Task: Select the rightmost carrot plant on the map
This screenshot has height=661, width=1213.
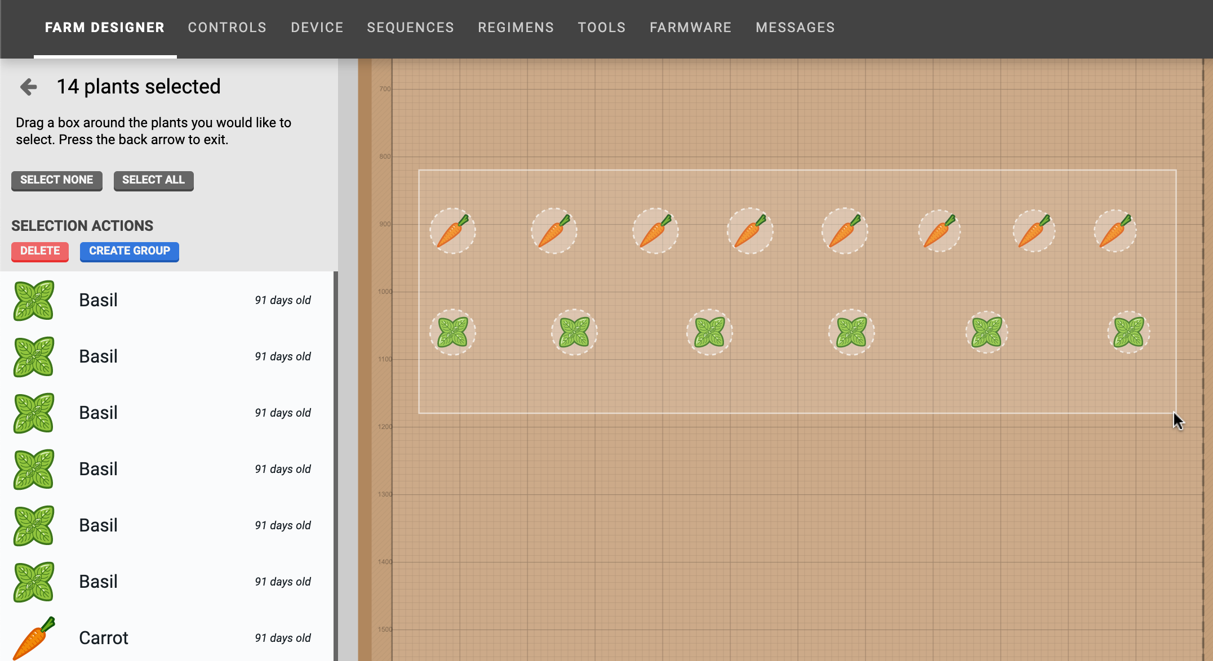Action: click(1115, 231)
